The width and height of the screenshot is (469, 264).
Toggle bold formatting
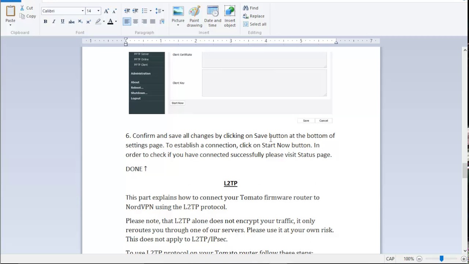45,22
